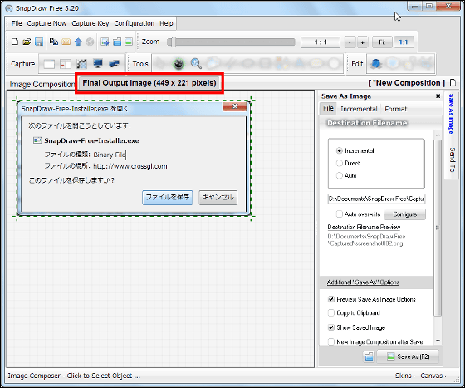Open the Canvas dropdown in status bar

coord(433,376)
